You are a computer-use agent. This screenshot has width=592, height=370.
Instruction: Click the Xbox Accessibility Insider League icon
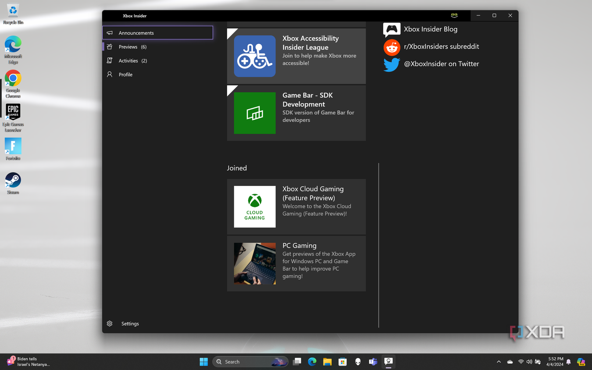coord(255,56)
